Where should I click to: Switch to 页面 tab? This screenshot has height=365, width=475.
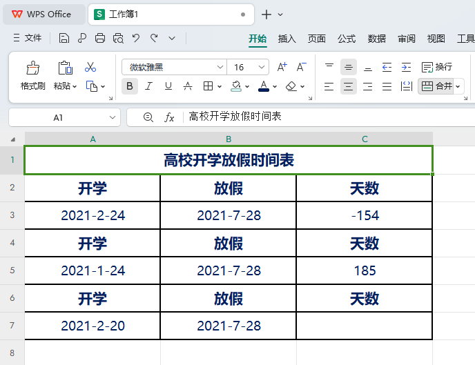click(317, 39)
